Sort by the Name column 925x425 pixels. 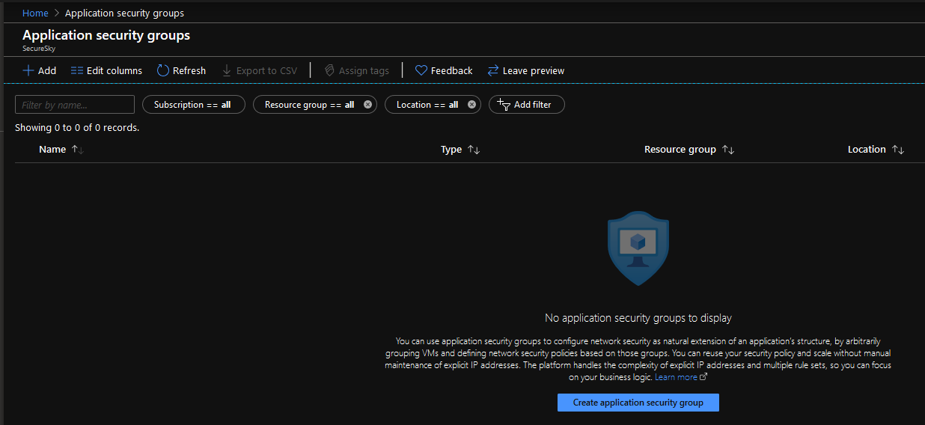tap(61, 150)
